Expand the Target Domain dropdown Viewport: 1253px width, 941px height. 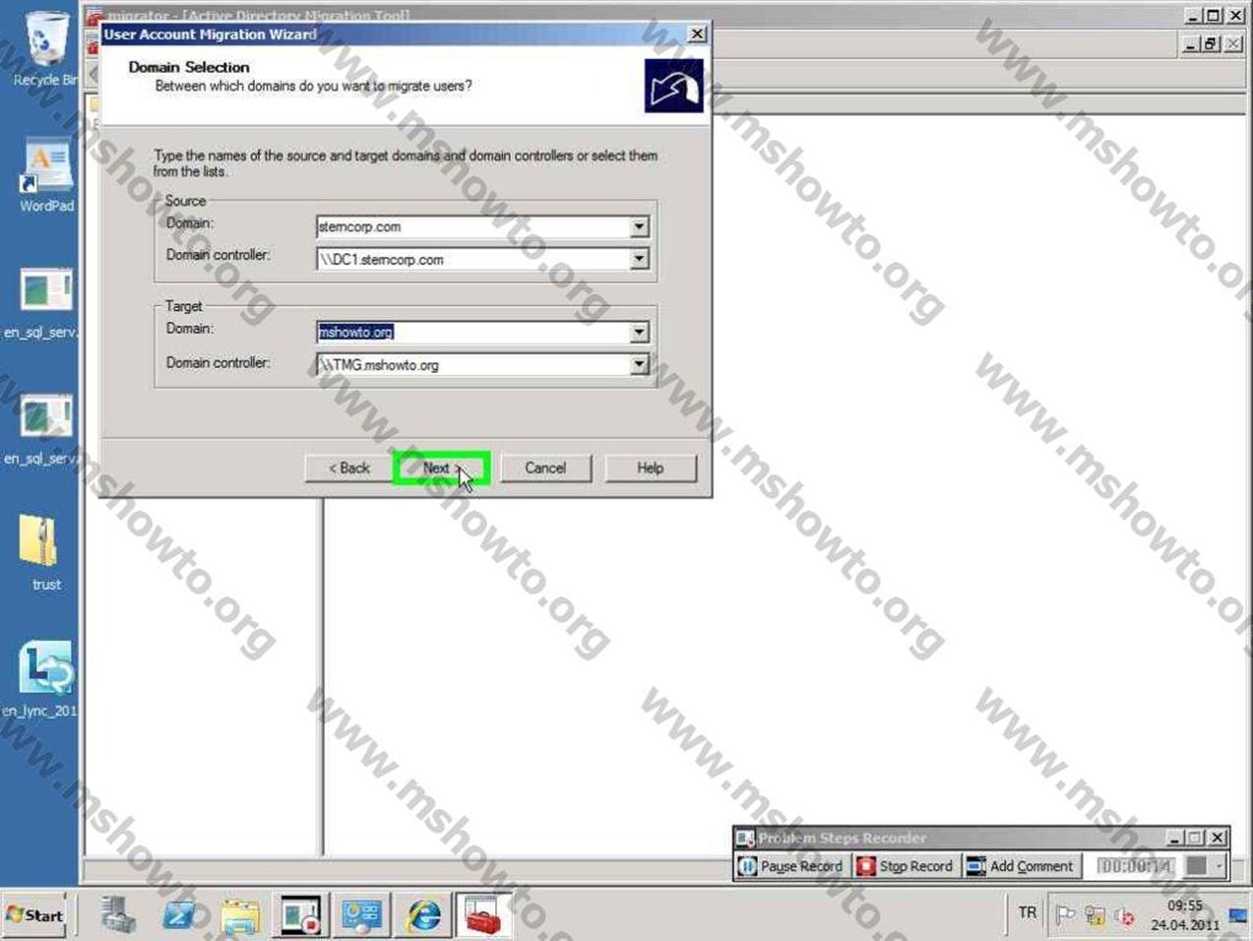639,333
